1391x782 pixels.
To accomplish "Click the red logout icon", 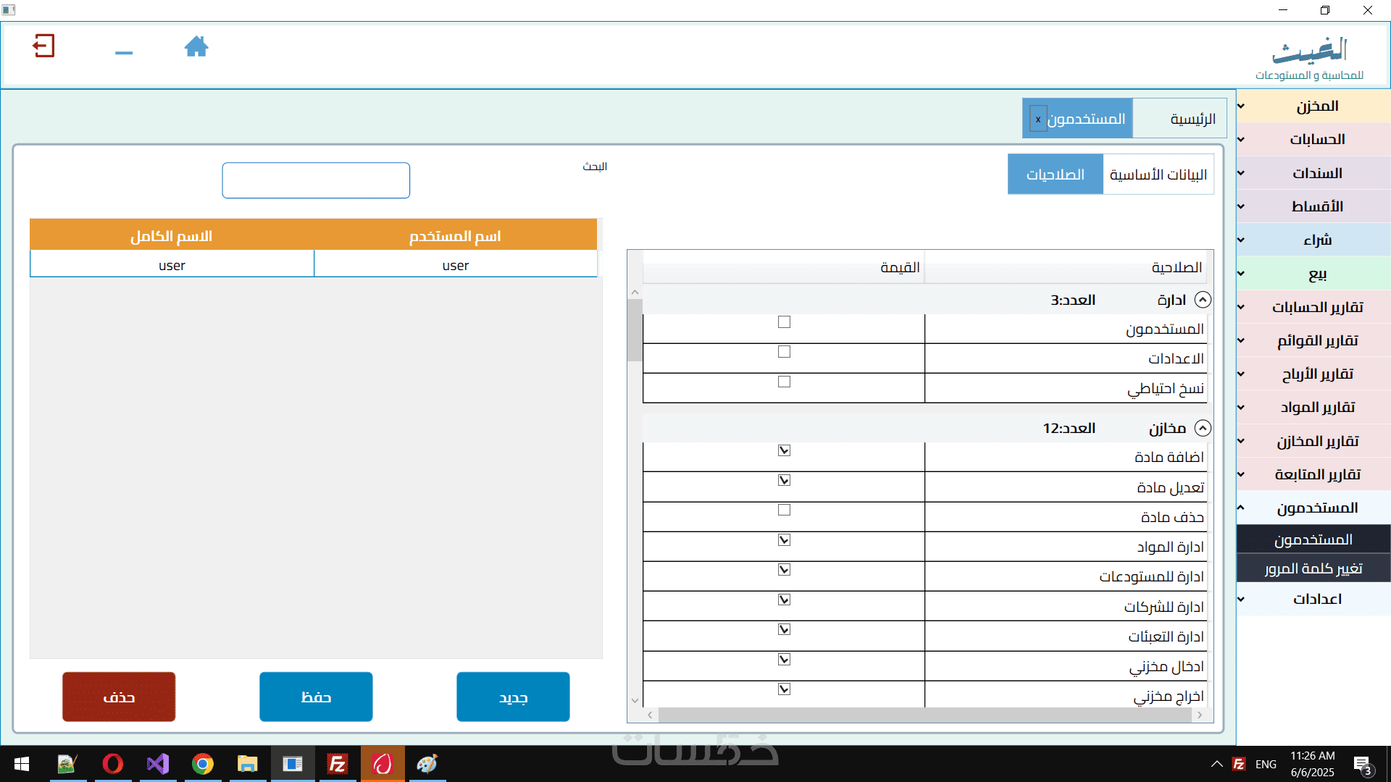I will pyautogui.click(x=43, y=46).
